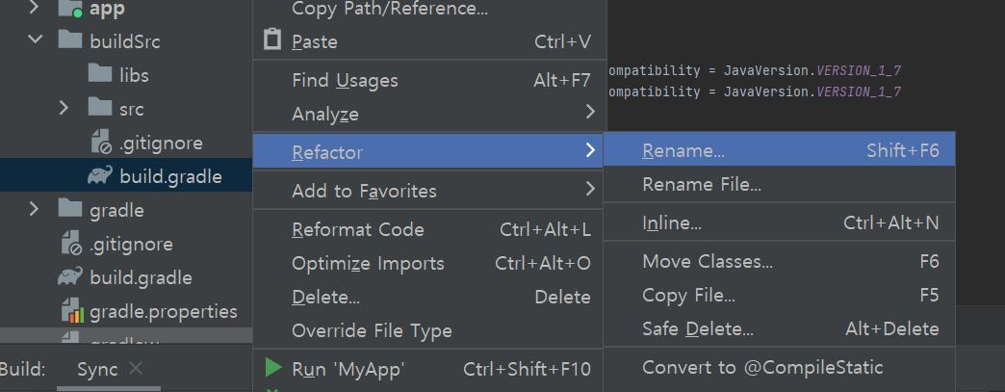Screen dimensions: 1005x392
Task: Select the gradle.properties file name
Action: 164,311
